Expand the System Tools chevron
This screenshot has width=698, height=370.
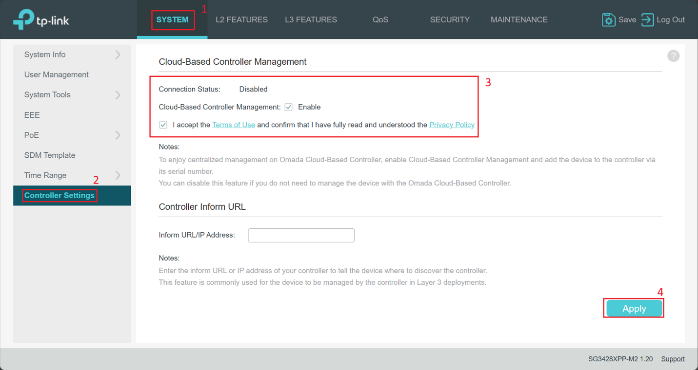(x=118, y=95)
